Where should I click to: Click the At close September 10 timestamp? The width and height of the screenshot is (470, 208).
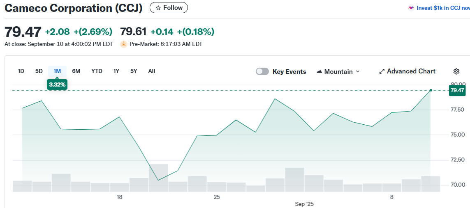click(x=59, y=44)
